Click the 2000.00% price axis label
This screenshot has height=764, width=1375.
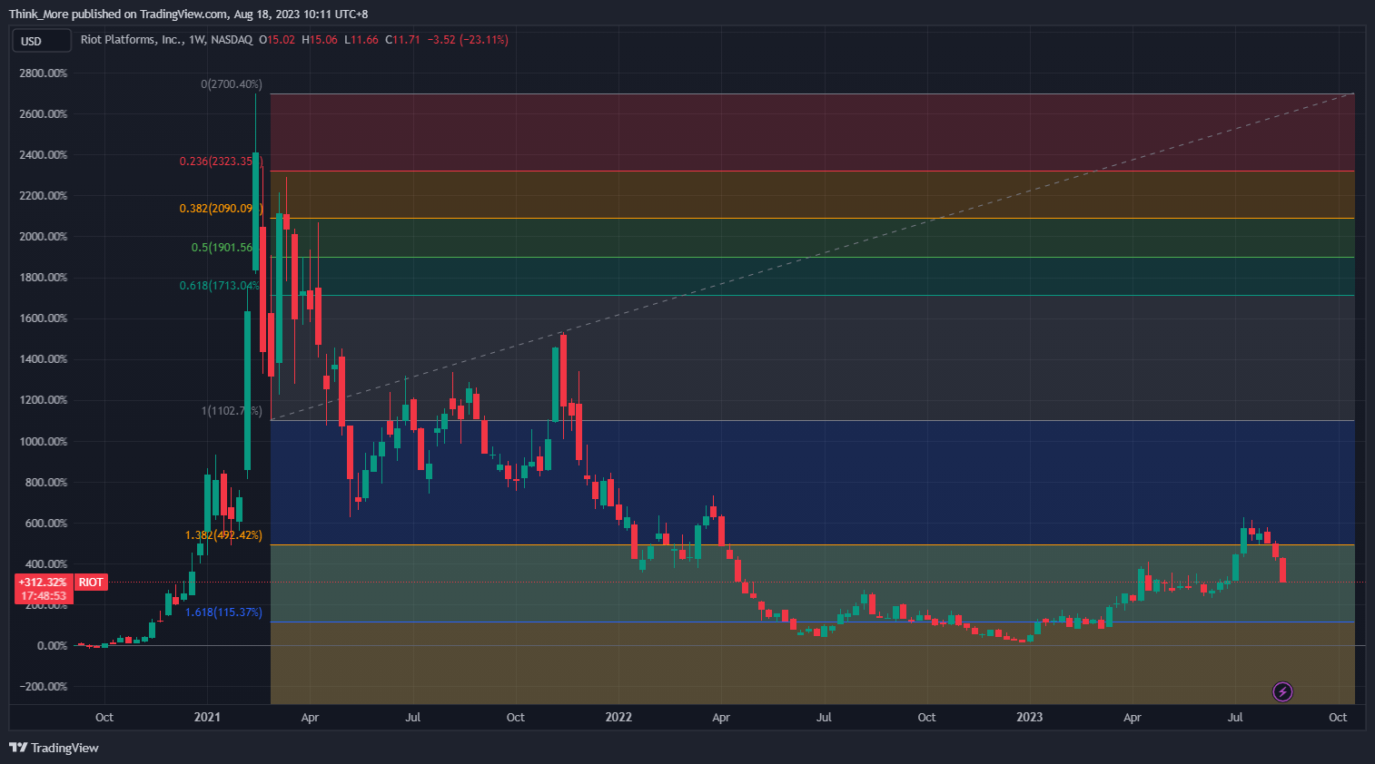43,237
